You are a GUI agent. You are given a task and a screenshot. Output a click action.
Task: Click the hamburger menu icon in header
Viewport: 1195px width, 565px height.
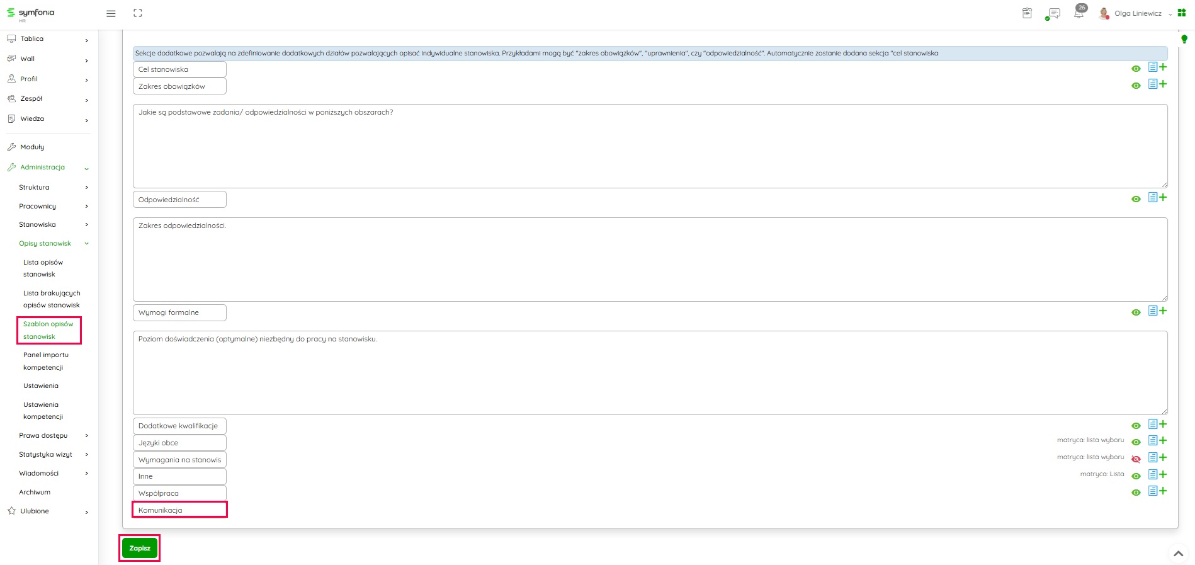coord(111,13)
